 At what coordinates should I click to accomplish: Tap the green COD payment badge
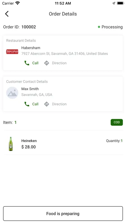click(117, 122)
